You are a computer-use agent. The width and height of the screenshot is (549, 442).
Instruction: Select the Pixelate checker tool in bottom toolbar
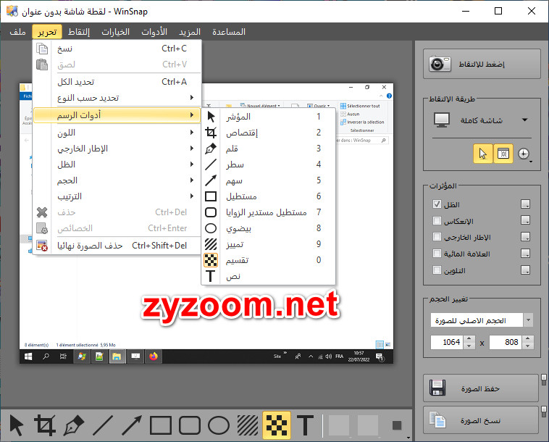coord(277,425)
